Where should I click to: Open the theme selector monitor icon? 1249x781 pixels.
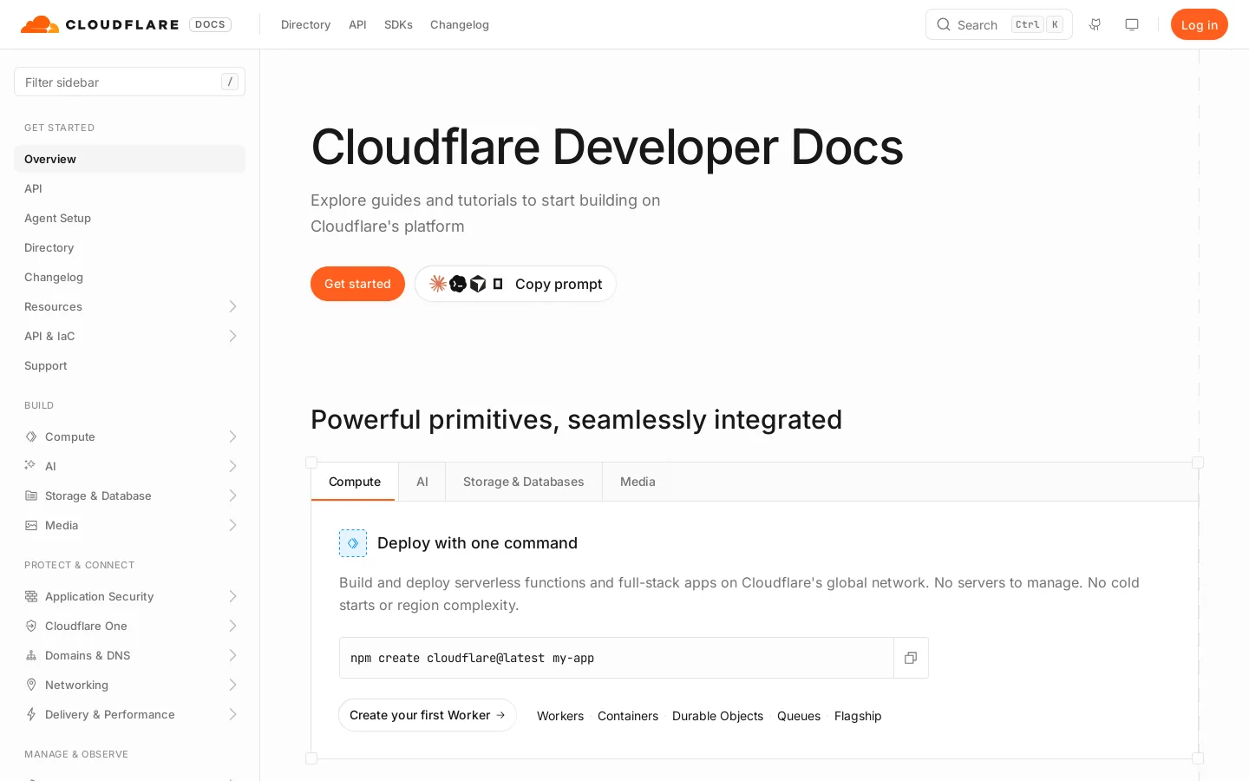coord(1132,24)
